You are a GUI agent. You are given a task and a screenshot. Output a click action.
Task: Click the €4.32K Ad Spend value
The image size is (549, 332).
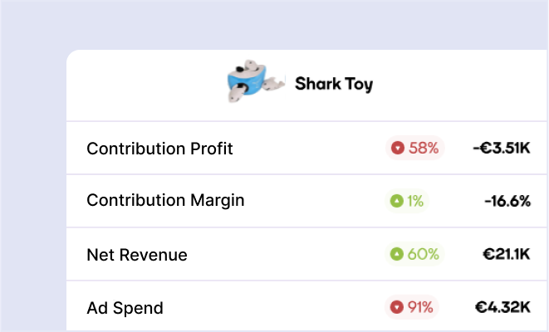[502, 307]
